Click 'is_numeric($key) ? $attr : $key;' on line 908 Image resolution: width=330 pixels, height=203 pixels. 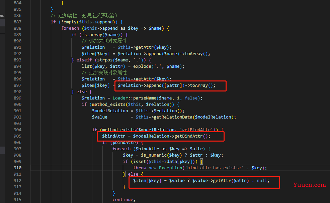[182, 155]
